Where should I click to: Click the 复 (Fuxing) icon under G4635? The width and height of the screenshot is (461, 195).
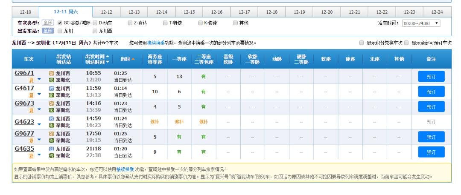pos(31,155)
